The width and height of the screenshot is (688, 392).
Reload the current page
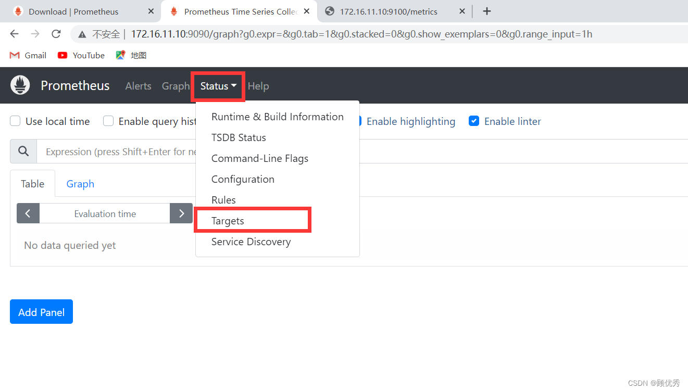click(x=56, y=34)
